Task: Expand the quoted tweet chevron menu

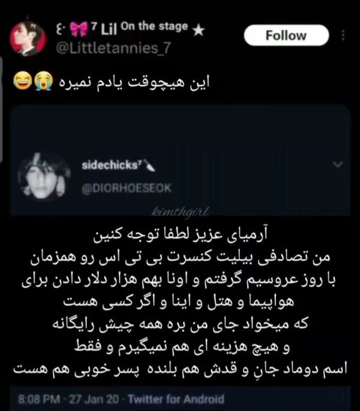Action: click(x=338, y=165)
